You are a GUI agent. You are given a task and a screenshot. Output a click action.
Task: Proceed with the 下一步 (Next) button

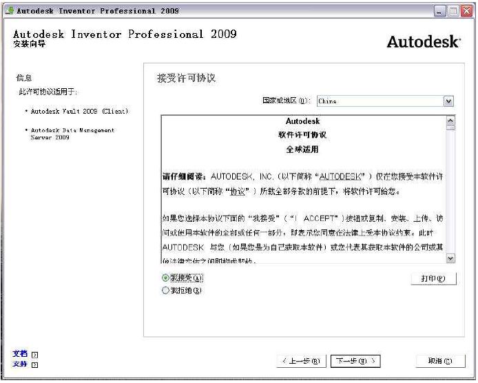(355, 361)
